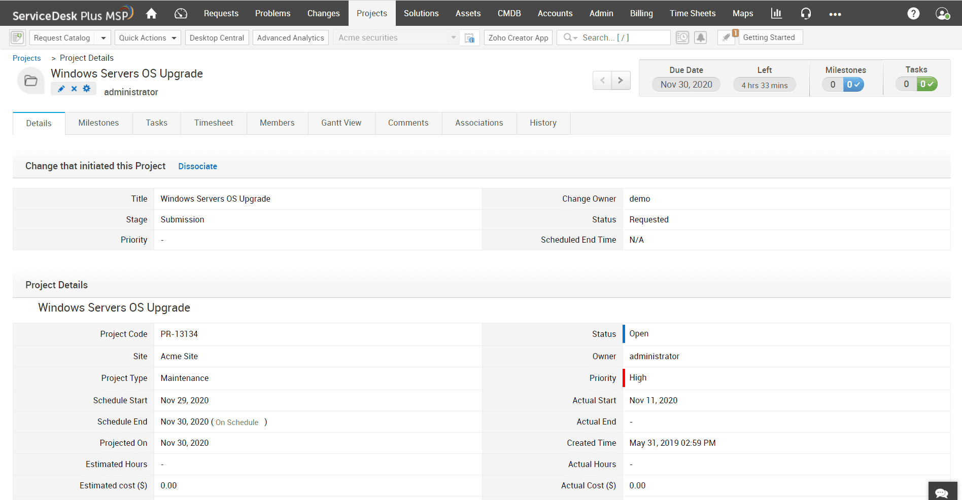This screenshot has height=500, width=962.
Task: Open the Reports bar-chart icon
Action: pos(776,13)
